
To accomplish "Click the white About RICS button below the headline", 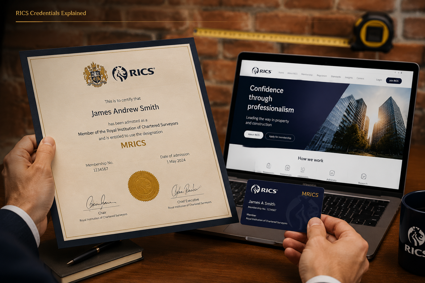I will pos(253,135).
